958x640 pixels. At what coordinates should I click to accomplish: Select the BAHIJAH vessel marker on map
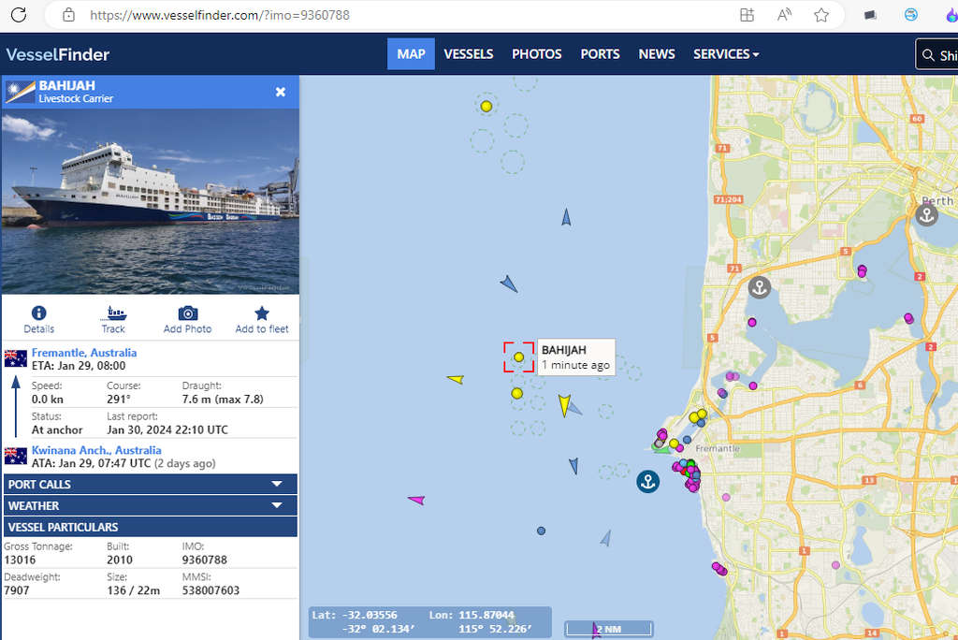pyautogui.click(x=518, y=357)
